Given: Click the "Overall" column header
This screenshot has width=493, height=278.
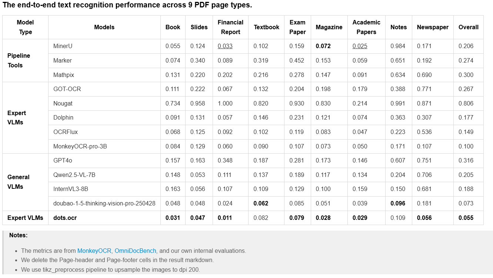Looking at the screenshot, I should pos(468,27).
